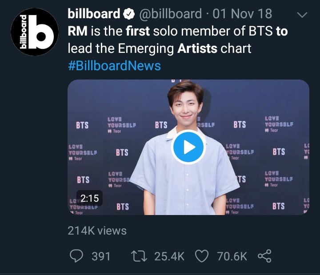The height and width of the screenshot is (275, 320).
Task: Like the tweet with the heart icon
Action: coord(202,256)
